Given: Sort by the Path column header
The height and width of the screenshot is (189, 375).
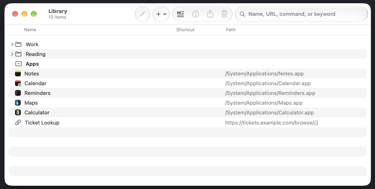Looking at the screenshot, I should [230, 30].
